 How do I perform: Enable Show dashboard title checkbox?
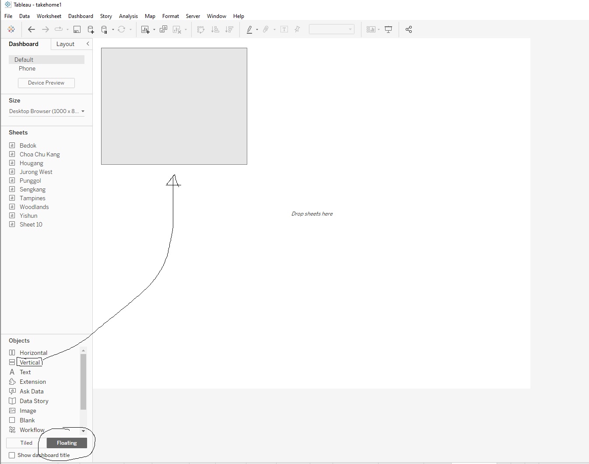pos(12,455)
